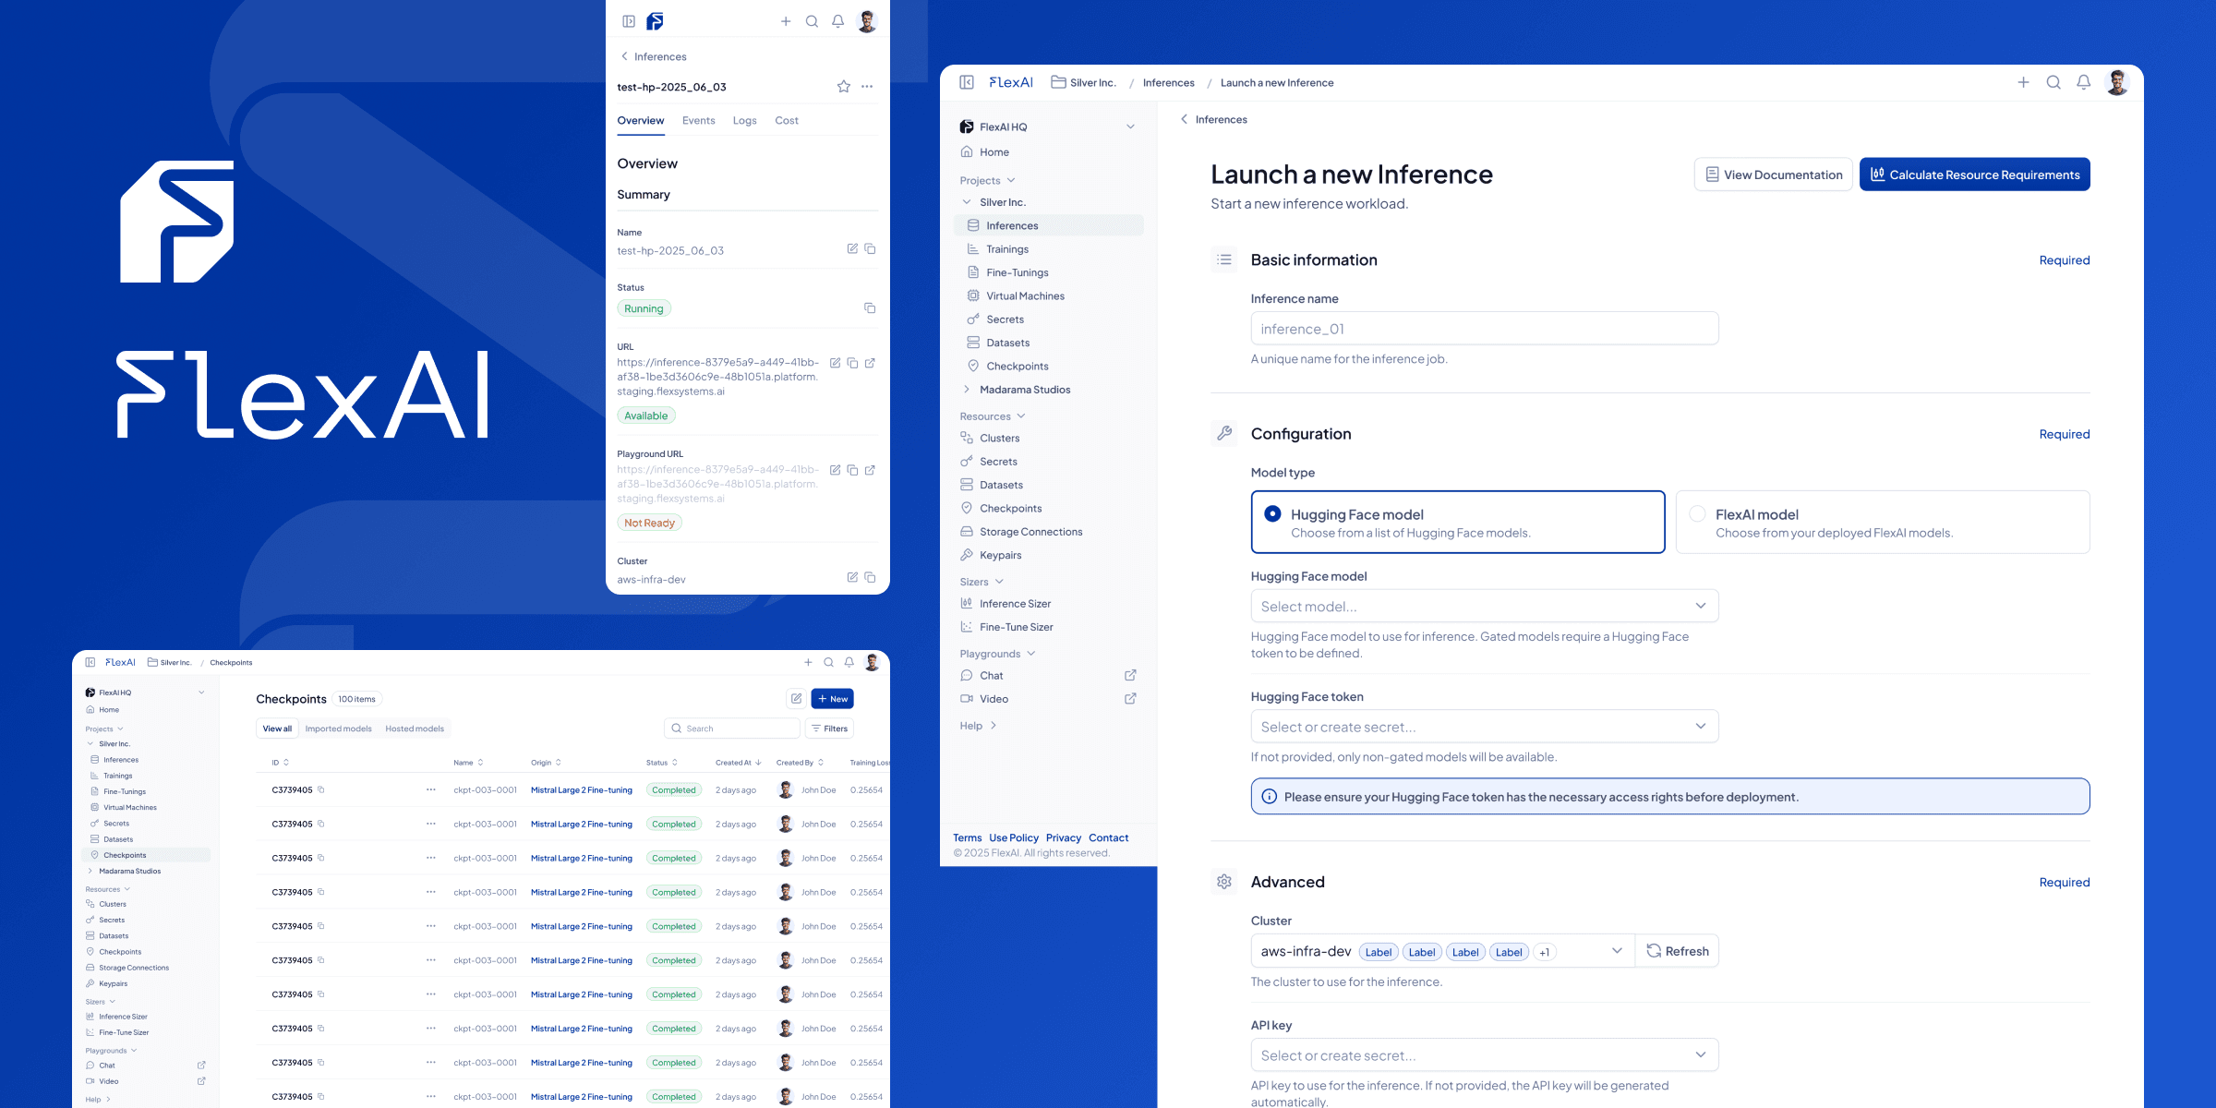Expand Madarama Studios project tree
2216x1108 pixels.
[967, 390]
